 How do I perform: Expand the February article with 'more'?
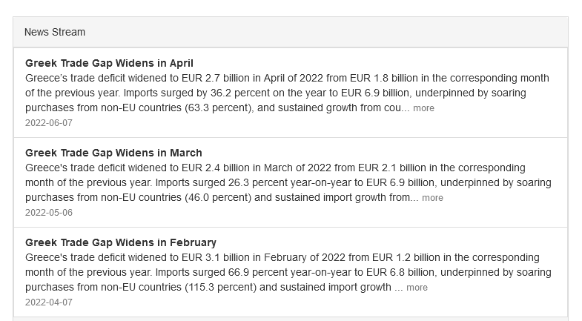click(x=417, y=288)
